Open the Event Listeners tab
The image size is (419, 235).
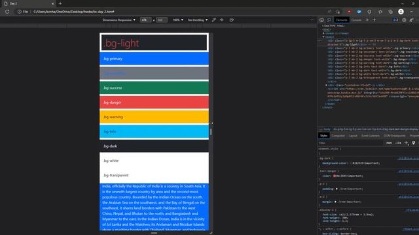pos(371,136)
